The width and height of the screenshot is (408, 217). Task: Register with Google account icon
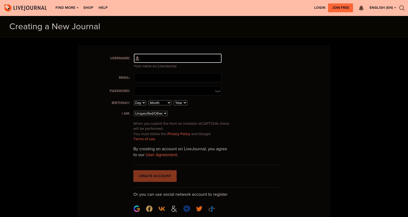(137, 209)
